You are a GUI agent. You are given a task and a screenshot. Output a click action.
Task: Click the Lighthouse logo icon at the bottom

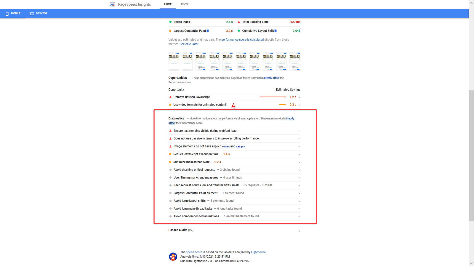173,257
